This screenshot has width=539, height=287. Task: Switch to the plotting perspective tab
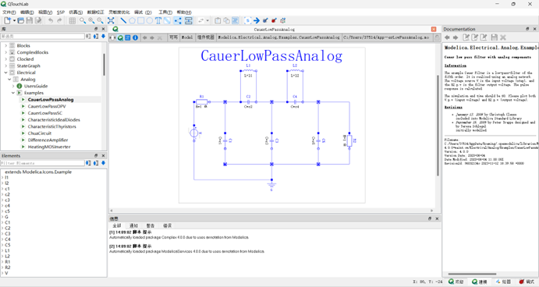(503, 282)
